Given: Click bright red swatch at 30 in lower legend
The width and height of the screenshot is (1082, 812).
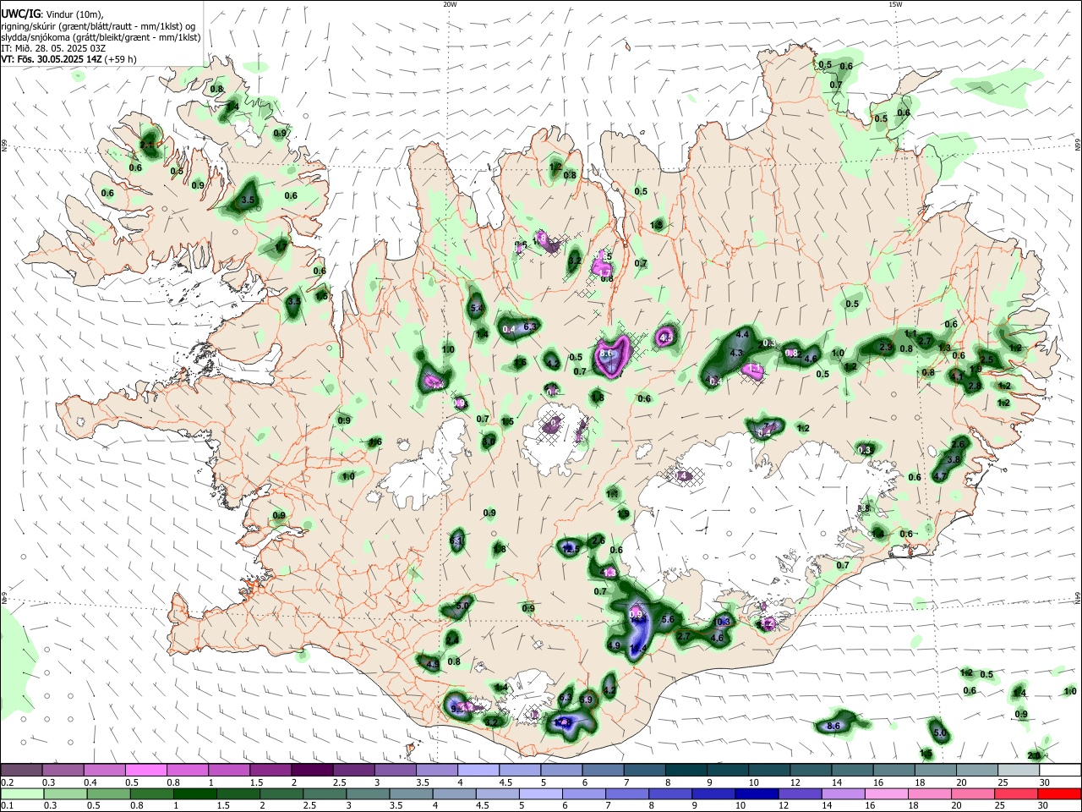Looking at the screenshot, I should 1060,793.
